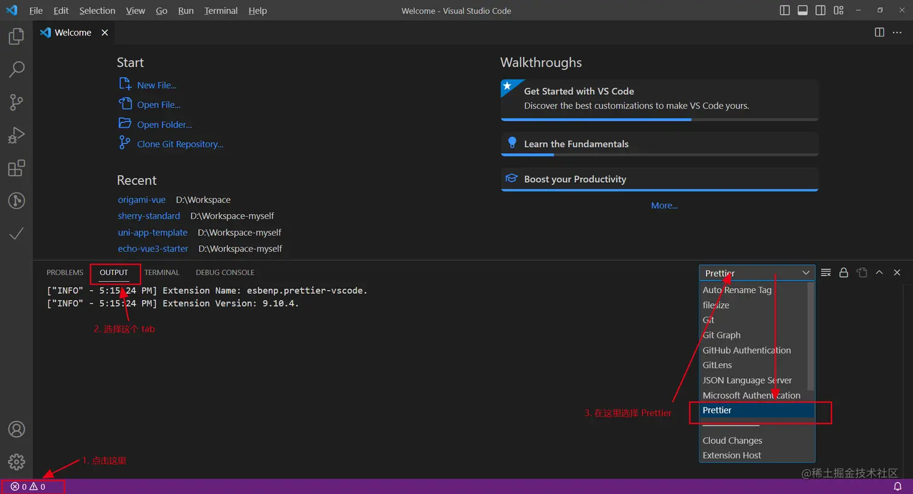Viewport: 913px width, 494px height.
Task: Open the Manage gear icon
Action: [16, 462]
